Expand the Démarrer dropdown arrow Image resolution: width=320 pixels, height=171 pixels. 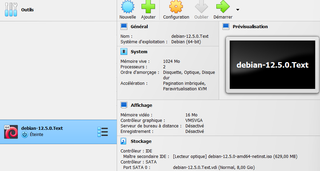point(238,10)
